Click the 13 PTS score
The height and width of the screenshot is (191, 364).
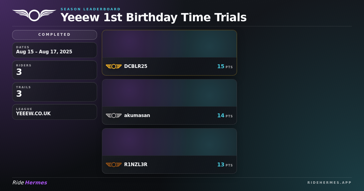(225, 165)
